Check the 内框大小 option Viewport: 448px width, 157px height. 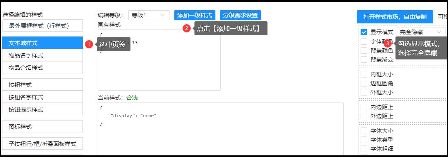pos(364,74)
